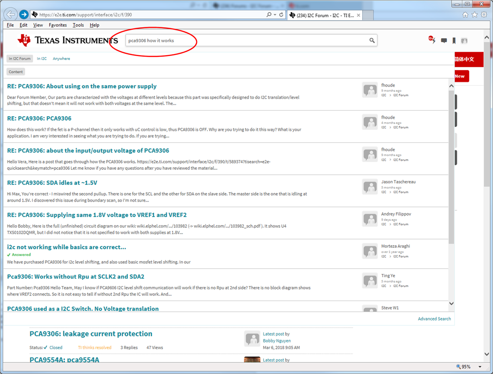Open 'SDA idles at ~1.5V' result
The height and width of the screenshot is (374, 493).
coord(52,183)
